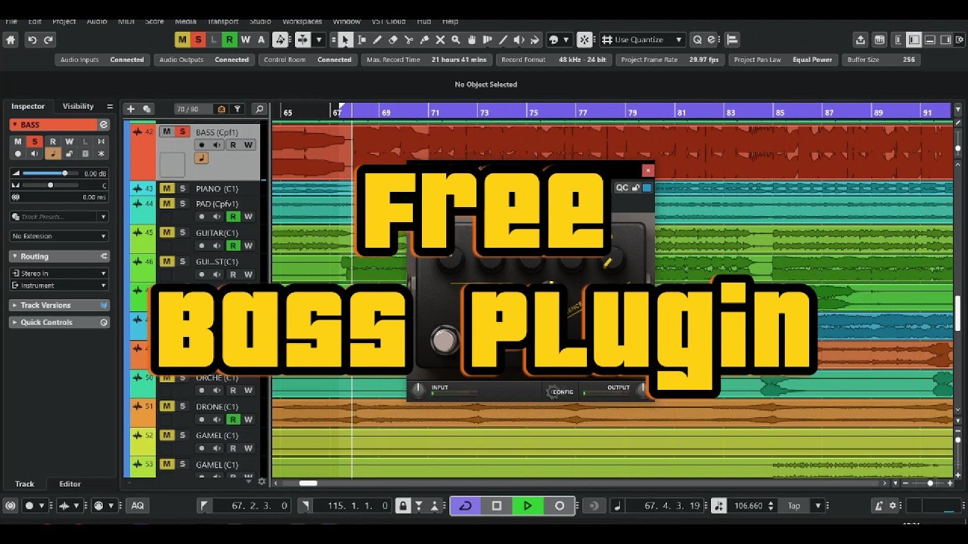The image size is (968, 544).
Task: Solo the GUITAR(C1) track
Action: tap(182, 232)
